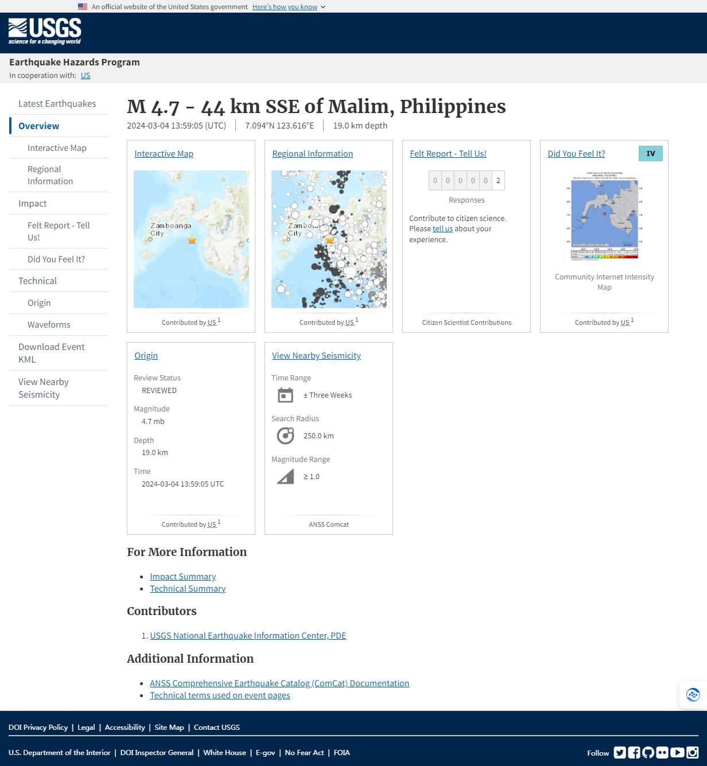The height and width of the screenshot is (766, 707).
Task: Open Impact Summary link
Action: (183, 577)
